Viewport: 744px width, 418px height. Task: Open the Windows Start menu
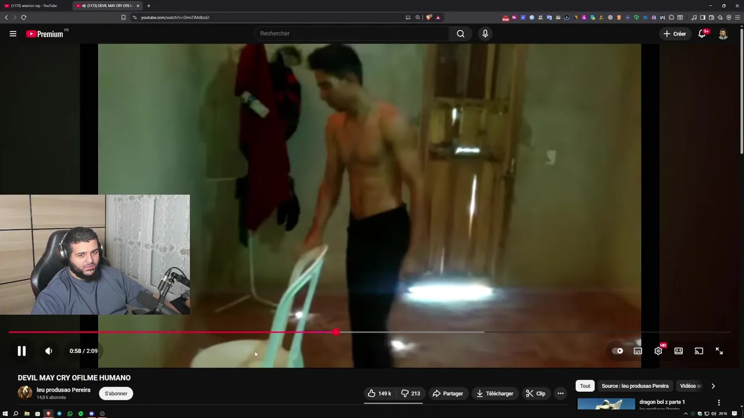click(x=5, y=413)
